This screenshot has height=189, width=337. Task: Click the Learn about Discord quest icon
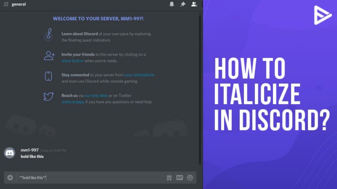tap(49, 36)
